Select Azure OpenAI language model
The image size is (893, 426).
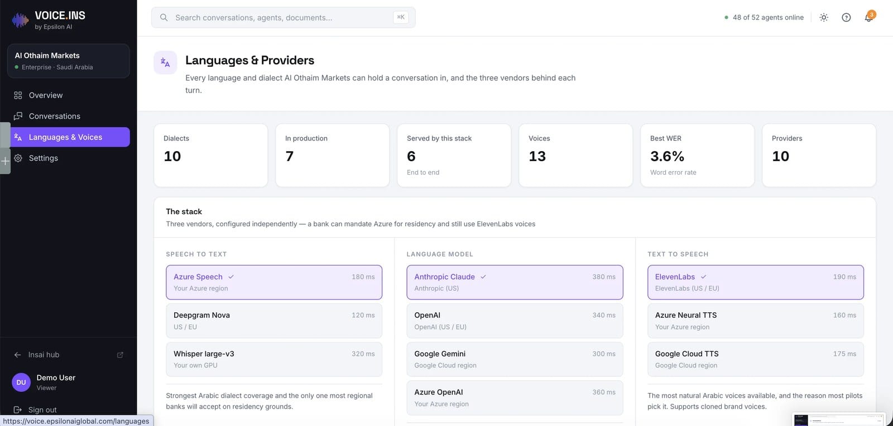point(515,398)
